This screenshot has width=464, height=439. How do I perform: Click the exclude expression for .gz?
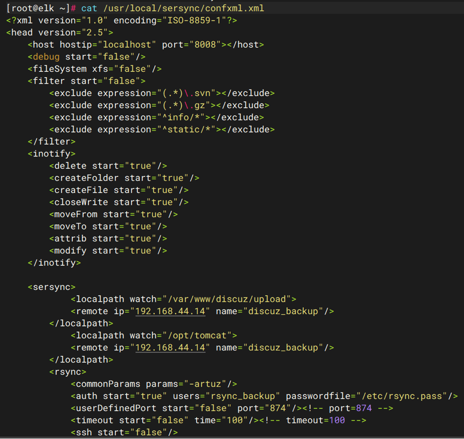[159, 106]
